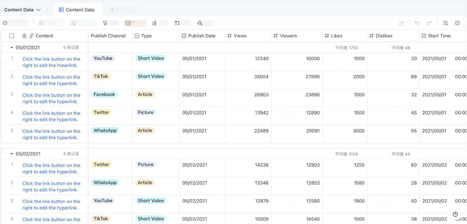
Task: Select the Content Data table tab
Action: tap(77, 10)
